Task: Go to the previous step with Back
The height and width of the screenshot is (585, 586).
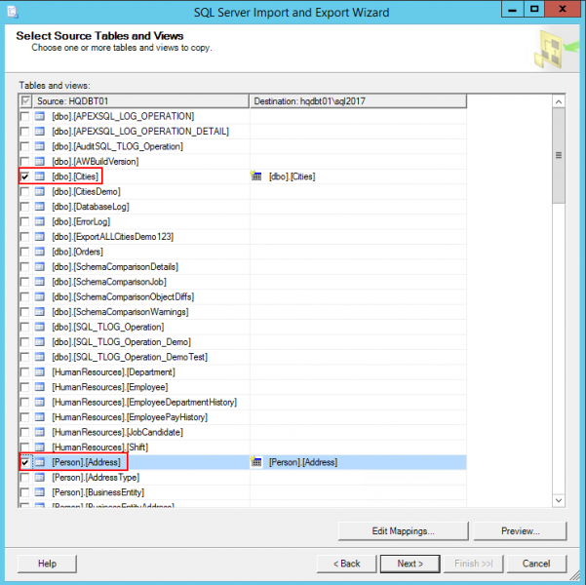Action: 346,564
